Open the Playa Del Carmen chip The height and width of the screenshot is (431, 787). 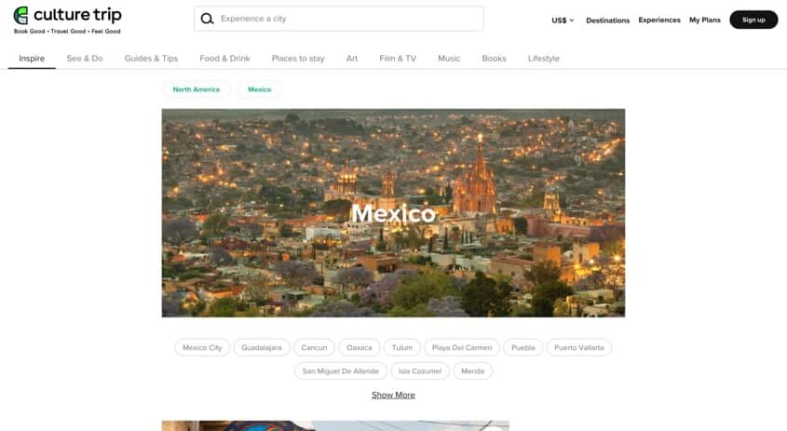pyautogui.click(x=462, y=347)
